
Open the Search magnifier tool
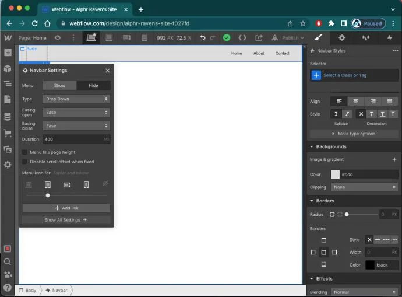[8, 261]
